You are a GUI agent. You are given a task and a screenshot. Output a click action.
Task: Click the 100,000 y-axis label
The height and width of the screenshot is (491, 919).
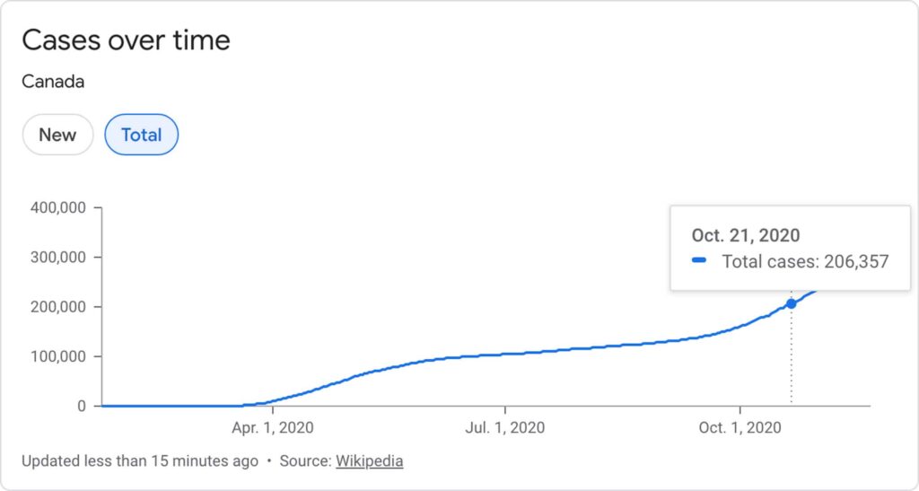(56, 356)
